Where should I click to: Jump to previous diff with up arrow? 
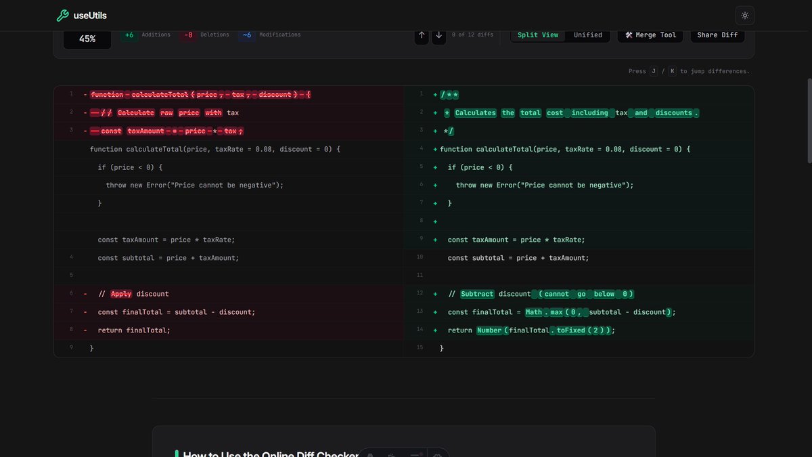pos(422,35)
